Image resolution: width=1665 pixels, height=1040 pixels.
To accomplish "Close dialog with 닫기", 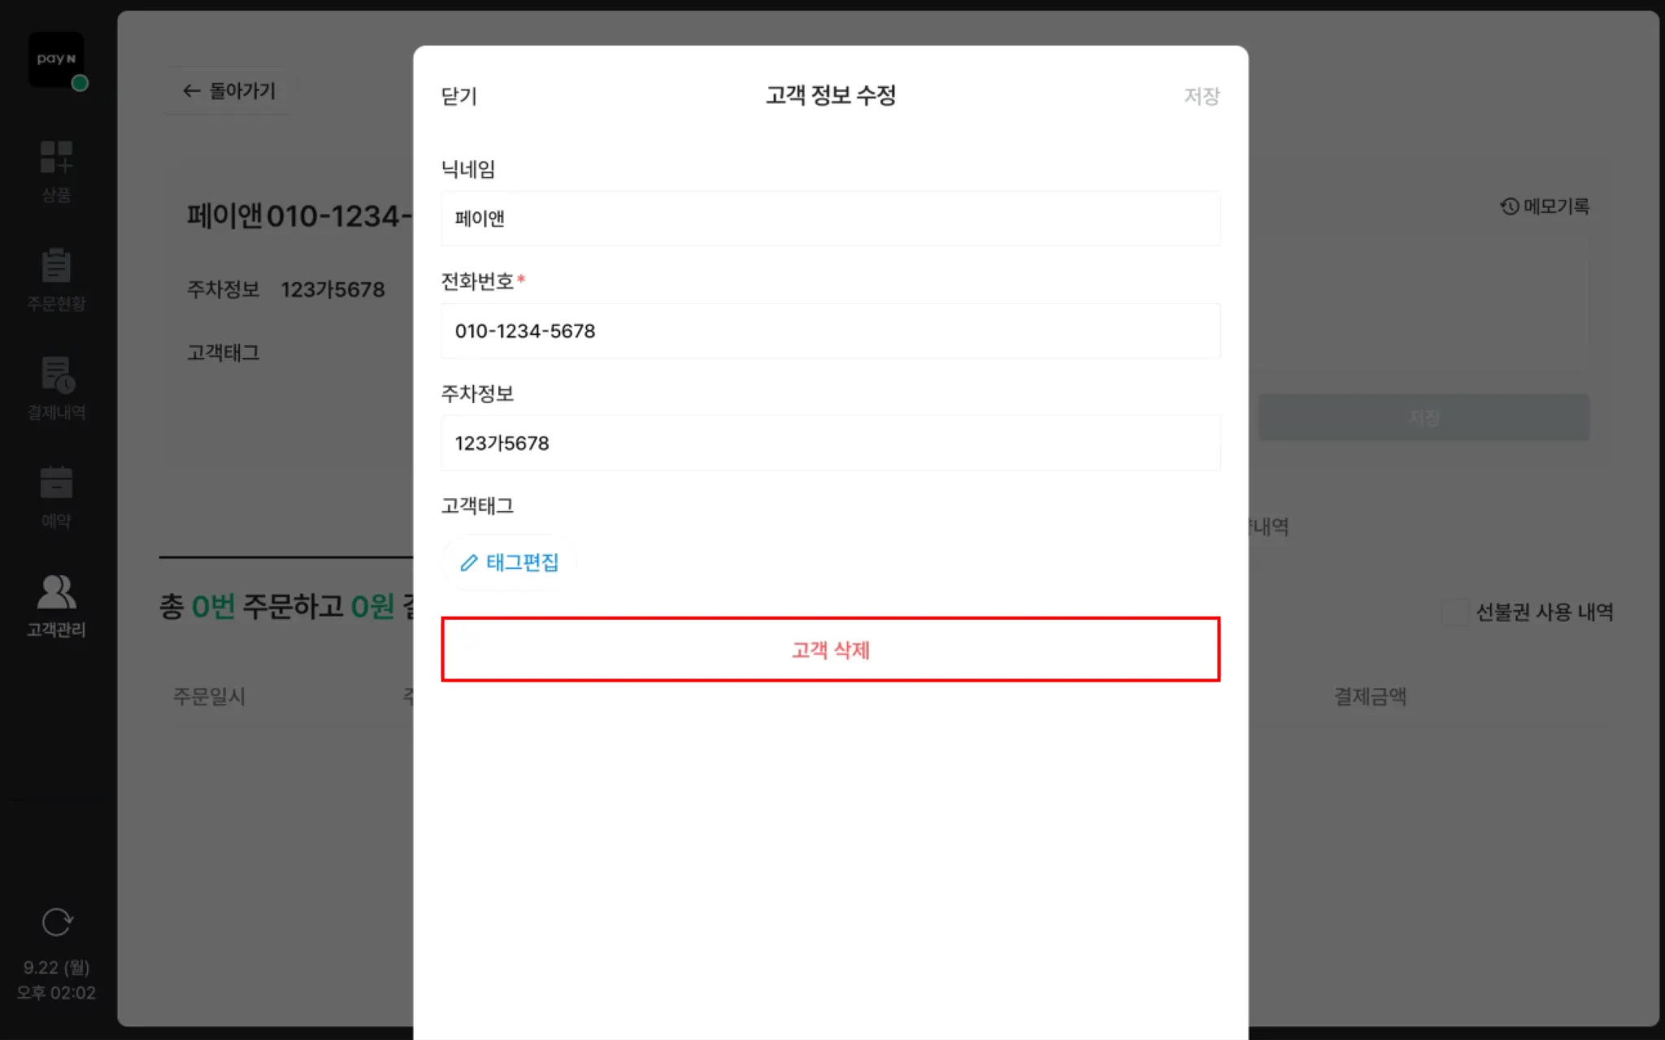I will point(459,96).
